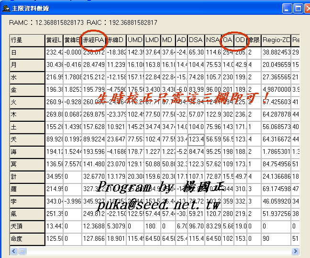Select the OA column header

[x=228, y=40]
